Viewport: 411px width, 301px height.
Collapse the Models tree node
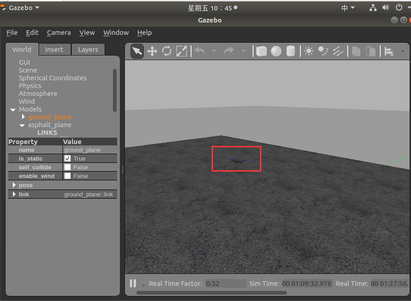coord(13,110)
